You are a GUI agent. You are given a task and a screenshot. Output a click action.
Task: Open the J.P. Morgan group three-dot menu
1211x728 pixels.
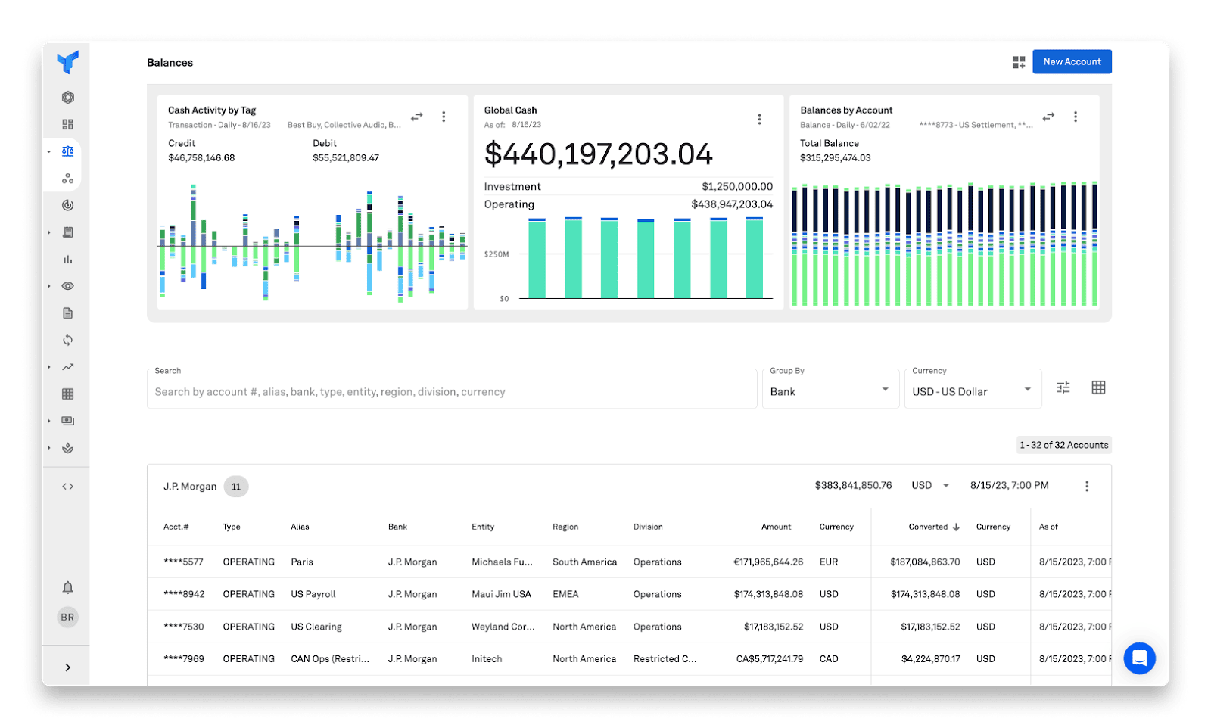(1087, 486)
